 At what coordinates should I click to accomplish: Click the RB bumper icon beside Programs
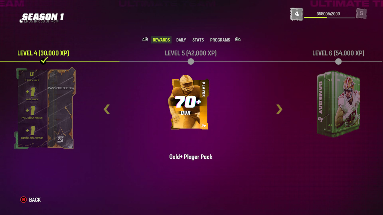tap(238, 39)
